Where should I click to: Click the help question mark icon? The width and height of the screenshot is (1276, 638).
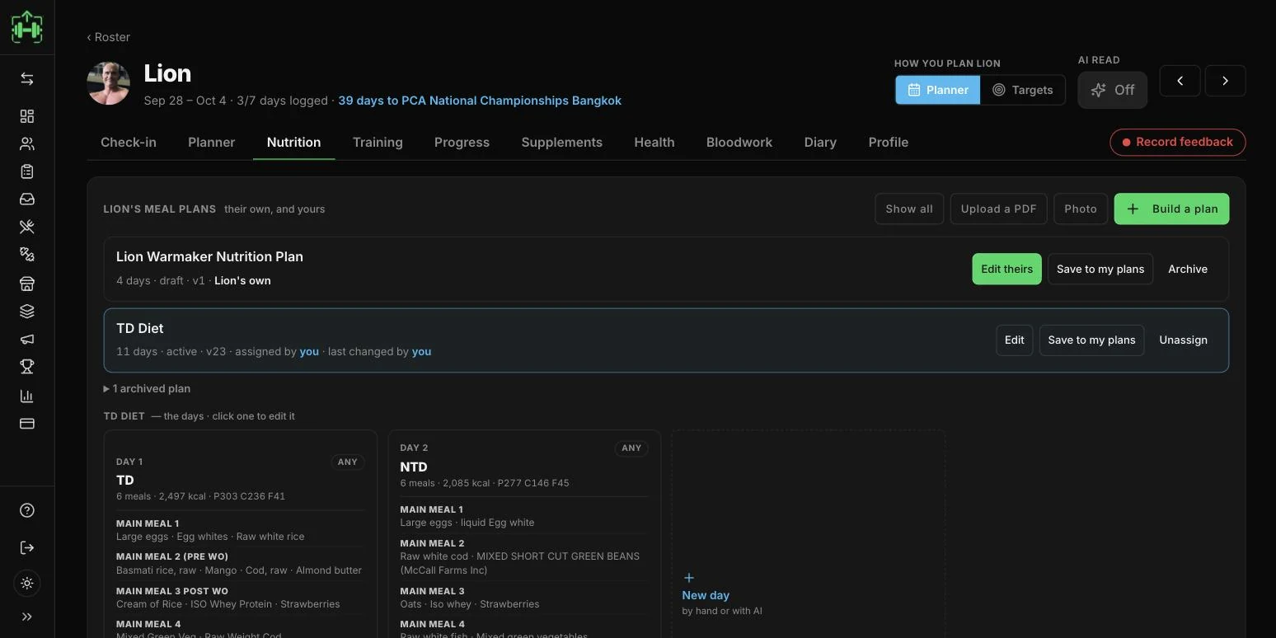click(x=27, y=510)
